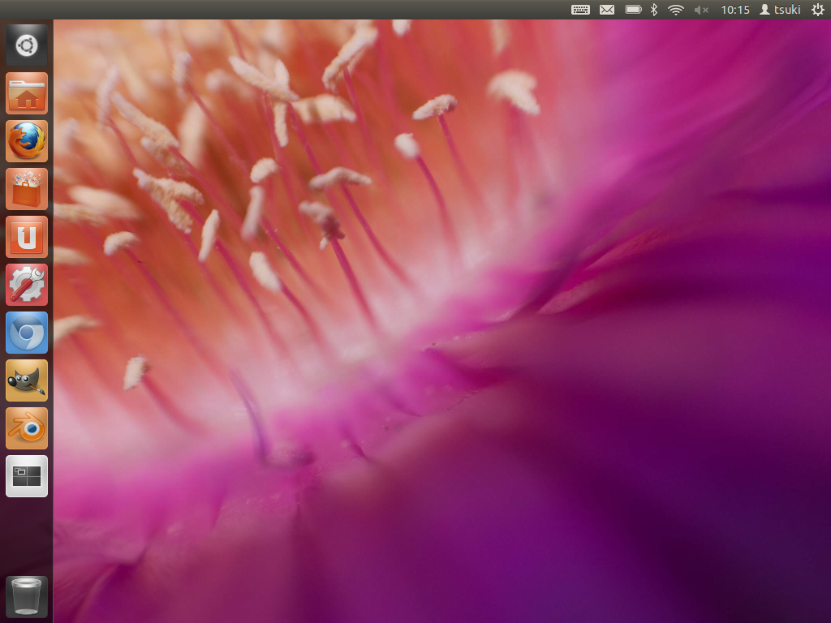This screenshot has height=623, width=831.
Task: Launch Firefox web browser
Action: pos(27,141)
